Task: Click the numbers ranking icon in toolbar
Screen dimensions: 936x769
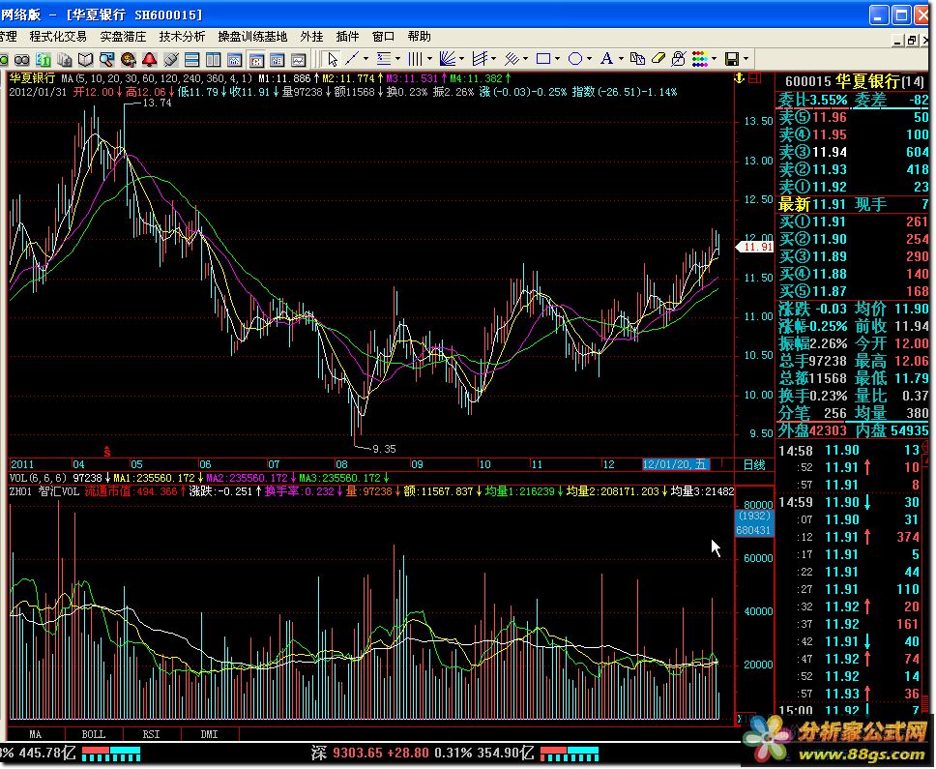Action: coord(44,60)
